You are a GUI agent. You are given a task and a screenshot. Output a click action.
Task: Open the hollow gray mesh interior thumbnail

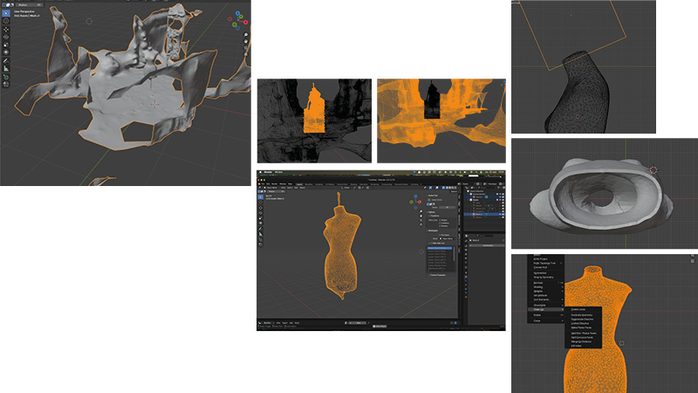click(604, 193)
